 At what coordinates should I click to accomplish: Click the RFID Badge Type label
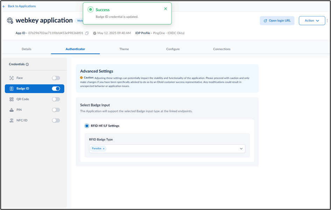tap(101, 140)
